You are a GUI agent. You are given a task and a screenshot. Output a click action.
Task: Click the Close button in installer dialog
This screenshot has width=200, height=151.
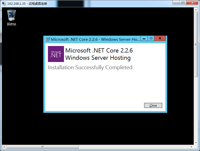pos(153,105)
